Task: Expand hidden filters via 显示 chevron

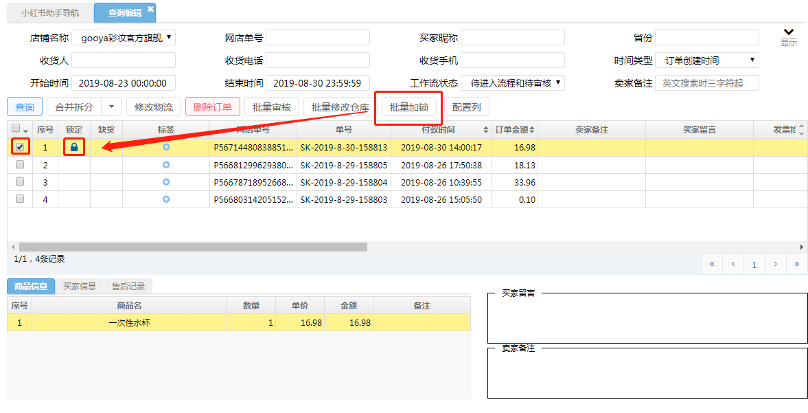Action: (x=788, y=32)
